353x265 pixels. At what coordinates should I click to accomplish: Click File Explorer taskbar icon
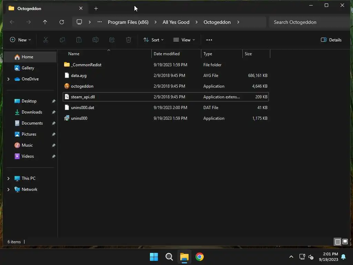(x=184, y=257)
